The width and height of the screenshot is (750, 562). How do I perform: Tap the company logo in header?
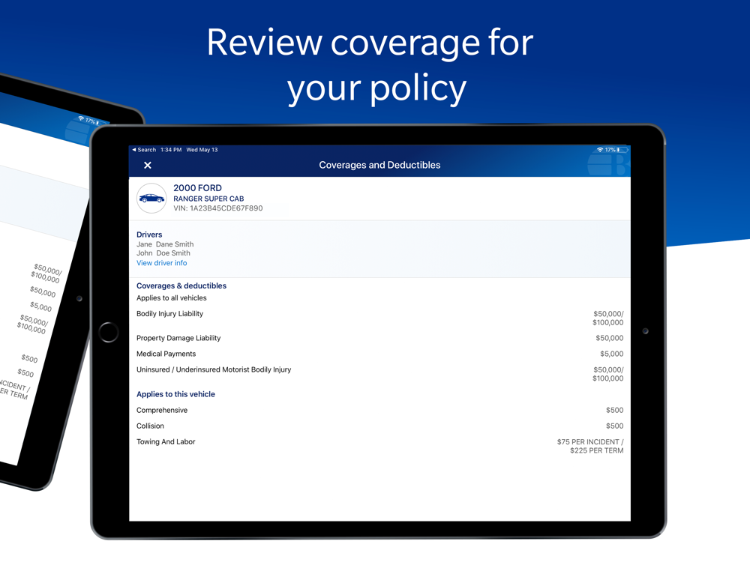[608, 164]
